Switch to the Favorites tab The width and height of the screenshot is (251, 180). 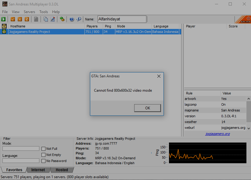click(14, 170)
